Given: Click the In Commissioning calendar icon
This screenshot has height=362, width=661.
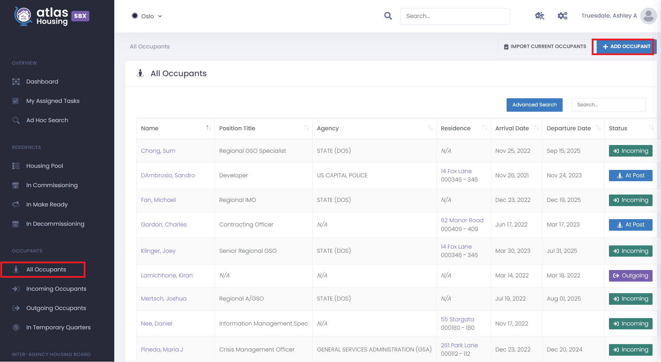Looking at the screenshot, I should [x=15, y=185].
